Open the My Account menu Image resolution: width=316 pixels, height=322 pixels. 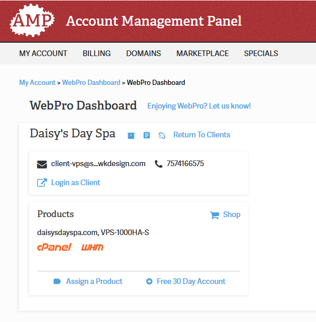[43, 53]
